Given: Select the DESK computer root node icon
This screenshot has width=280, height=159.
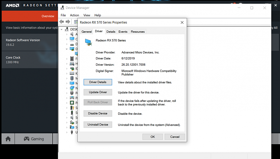Looking at the screenshot, I should (x=67, y=29).
